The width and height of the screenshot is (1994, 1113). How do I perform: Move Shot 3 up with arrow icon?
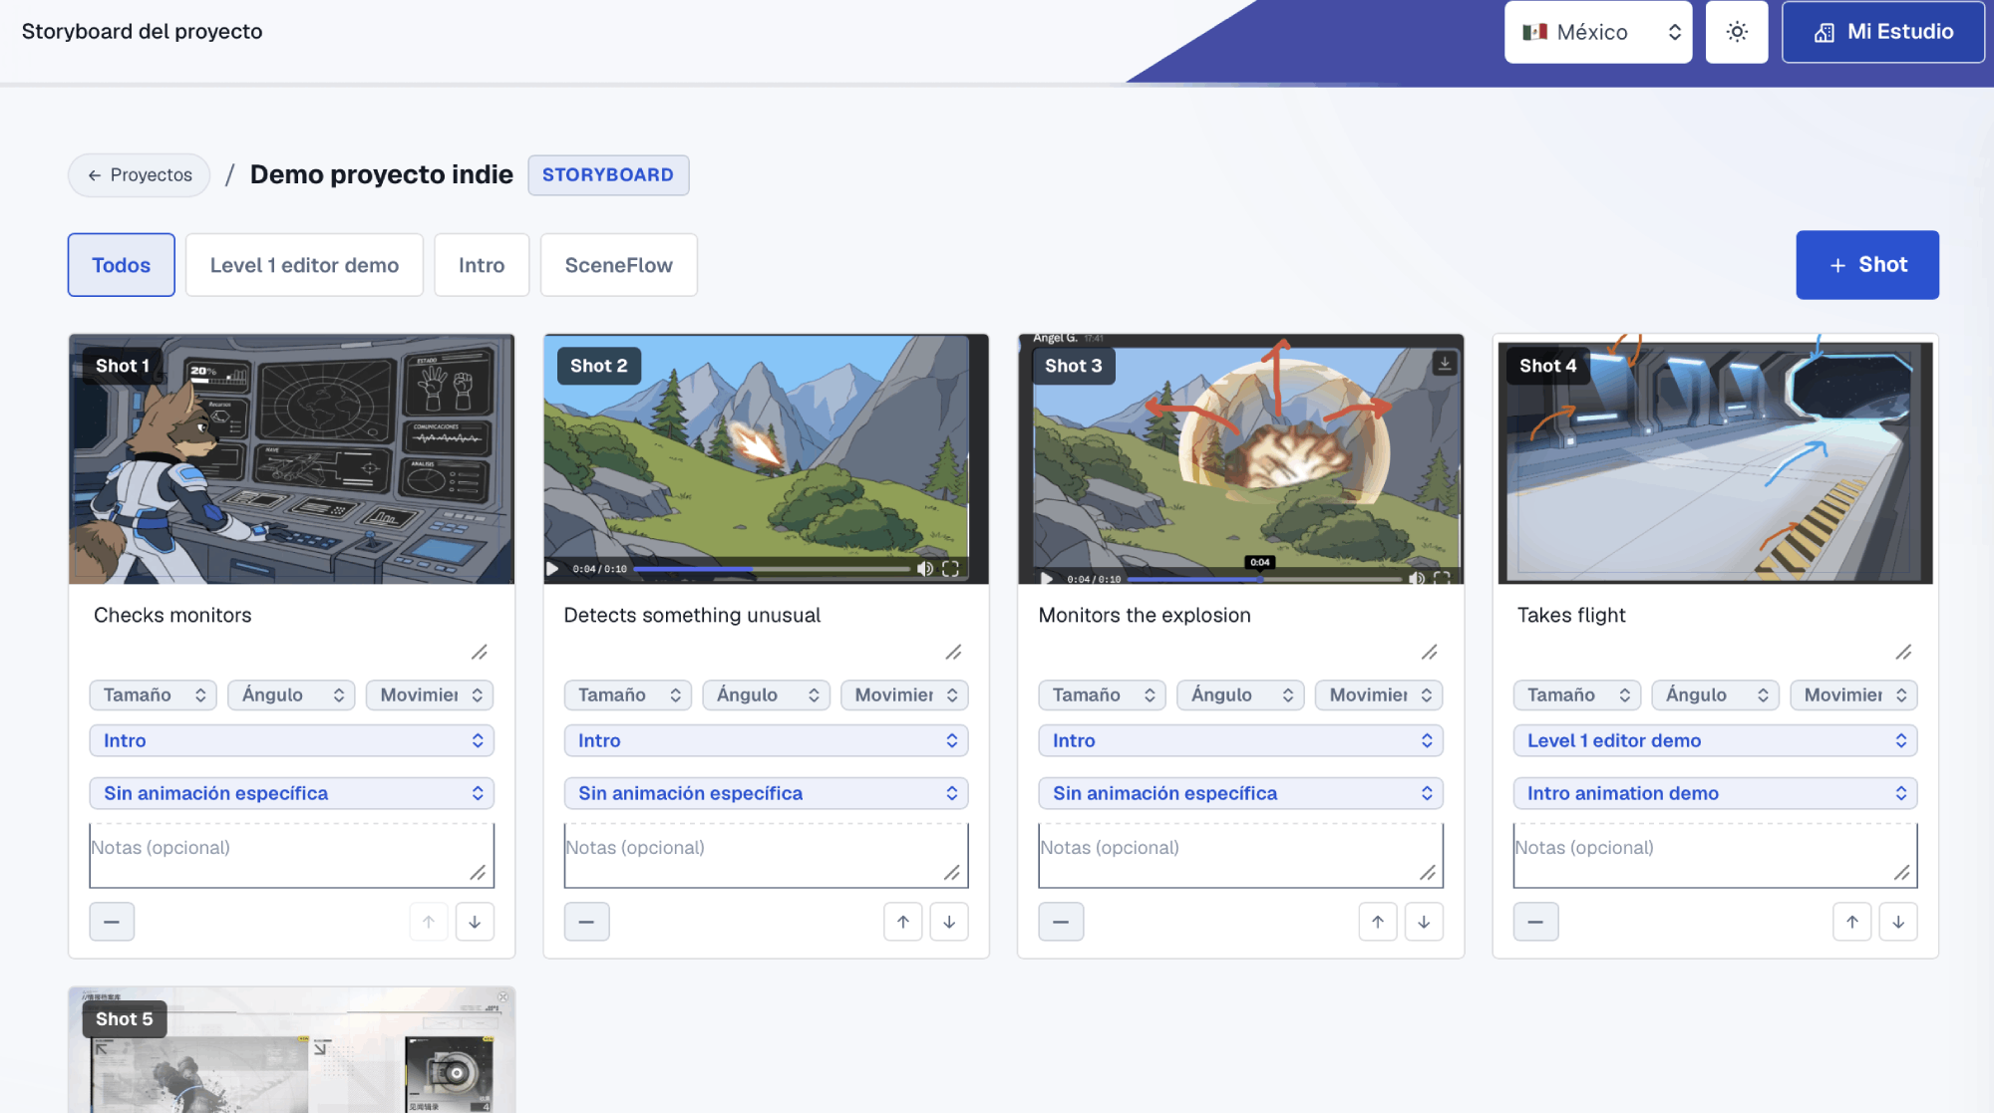[1378, 922]
